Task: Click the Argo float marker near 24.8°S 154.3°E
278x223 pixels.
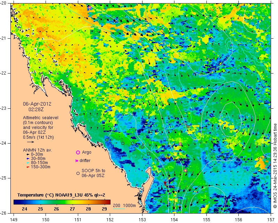Action: tap(186, 170)
